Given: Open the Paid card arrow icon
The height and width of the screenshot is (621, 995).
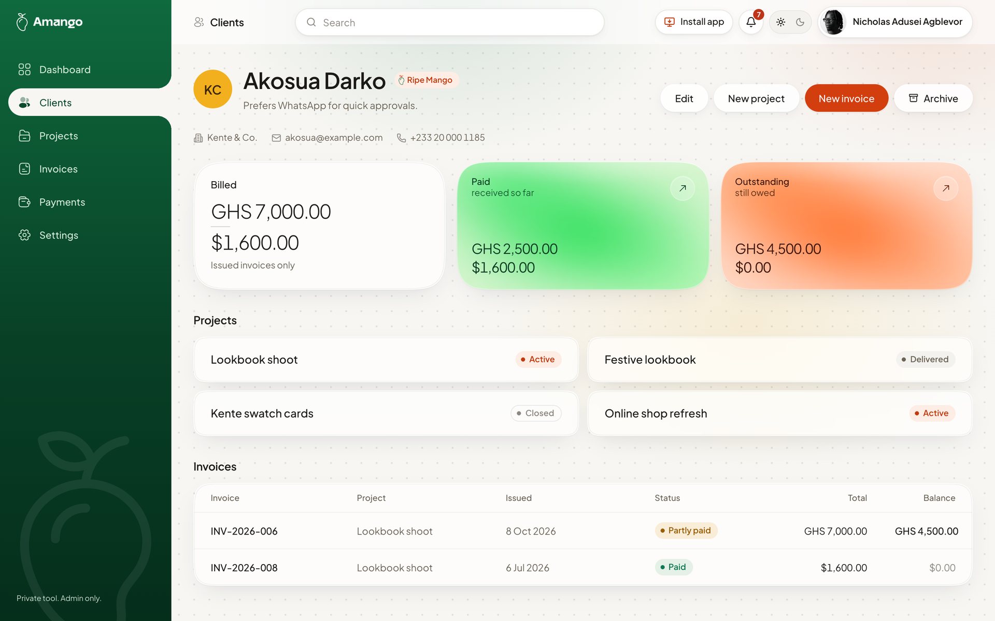Looking at the screenshot, I should click(x=683, y=188).
